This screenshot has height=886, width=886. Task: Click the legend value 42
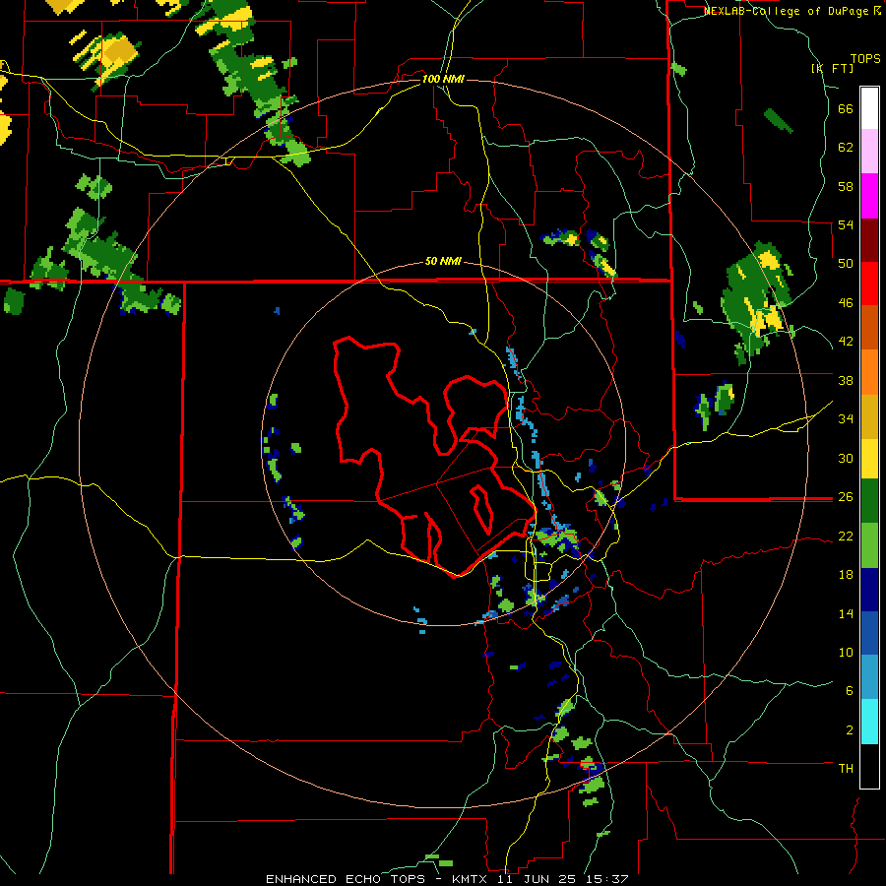click(846, 342)
